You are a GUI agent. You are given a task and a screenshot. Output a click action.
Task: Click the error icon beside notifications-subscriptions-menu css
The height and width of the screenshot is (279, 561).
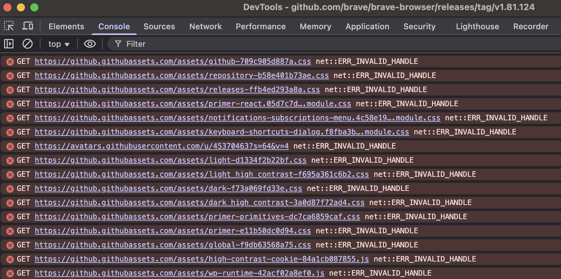click(x=10, y=118)
